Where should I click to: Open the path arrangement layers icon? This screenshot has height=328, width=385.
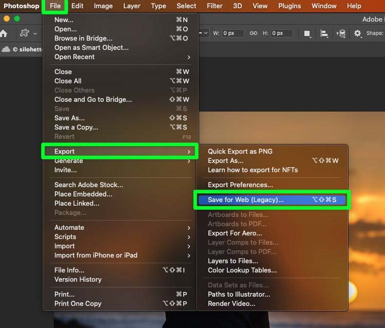(x=341, y=33)
